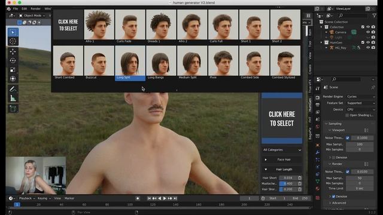Screen dimensions: 383x215
Task: Choose the Long Bangs hairstyle thumbnail
Action: pyautogui.click(x=161, y=61)
